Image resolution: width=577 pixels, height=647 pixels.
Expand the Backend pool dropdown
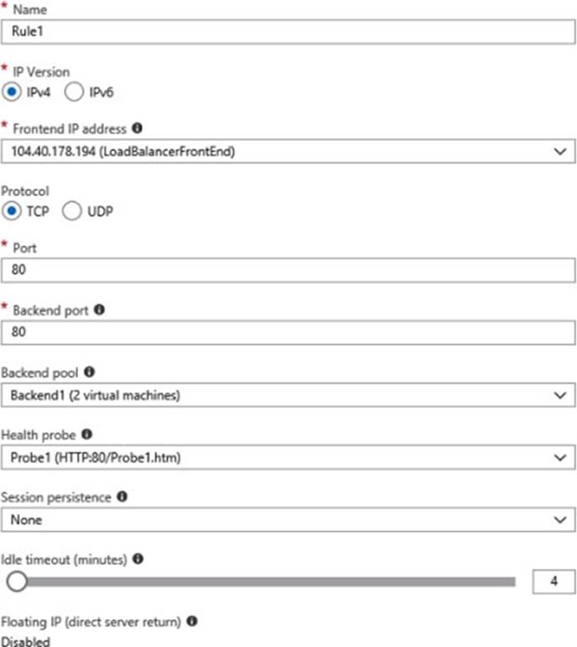click(x=288, y=394)
